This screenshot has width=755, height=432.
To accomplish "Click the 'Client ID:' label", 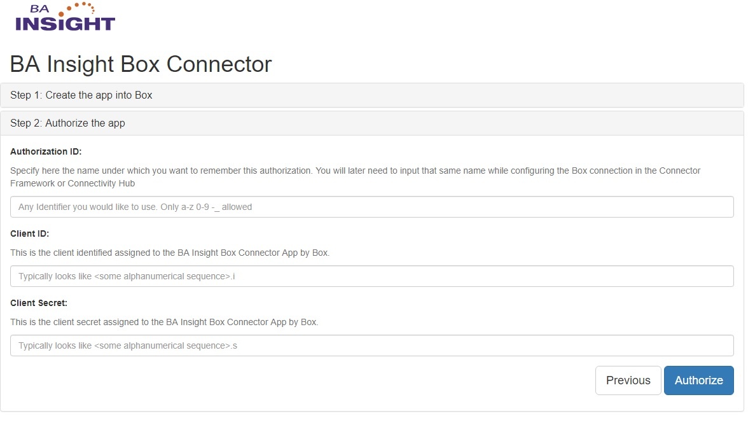I will tap(29, 233).
